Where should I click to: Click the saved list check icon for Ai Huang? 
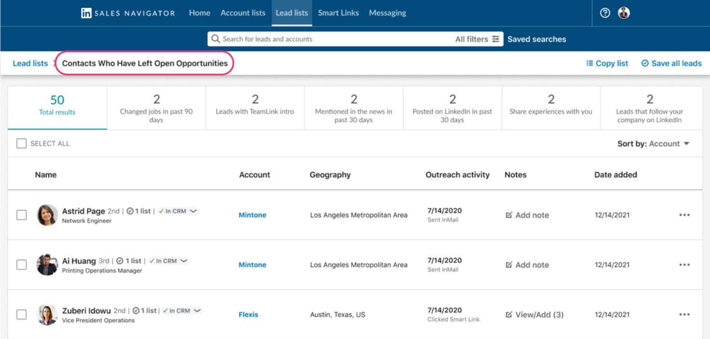pos(120,261)
